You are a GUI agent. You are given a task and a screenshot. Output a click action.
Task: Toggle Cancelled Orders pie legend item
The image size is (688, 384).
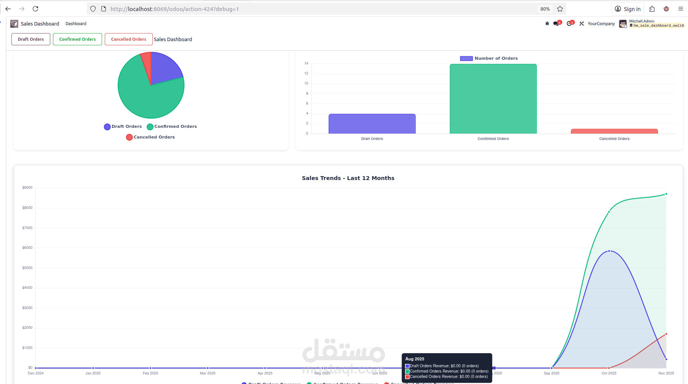150,137
